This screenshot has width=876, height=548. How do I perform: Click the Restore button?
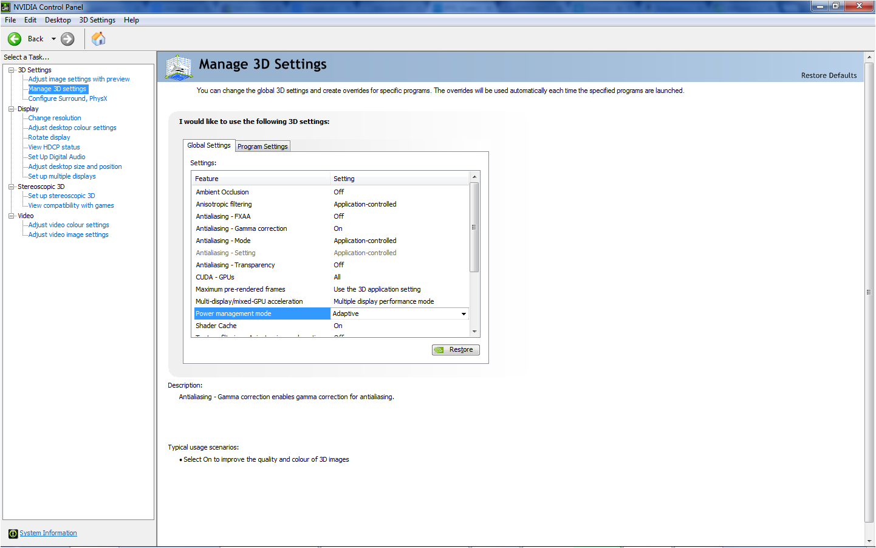tap(456, 350)
